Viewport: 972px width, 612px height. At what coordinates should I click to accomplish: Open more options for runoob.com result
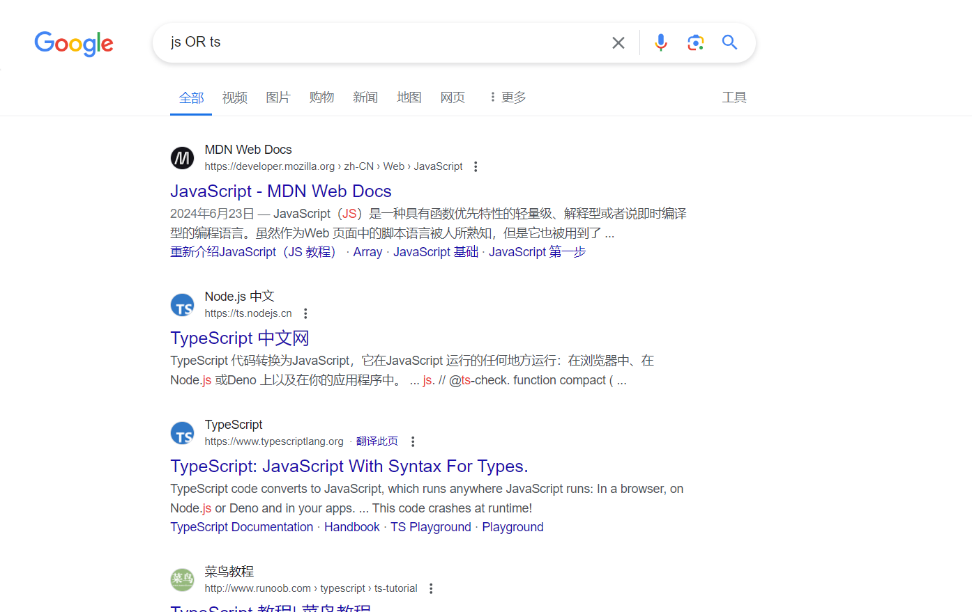[x=431, y=588]
